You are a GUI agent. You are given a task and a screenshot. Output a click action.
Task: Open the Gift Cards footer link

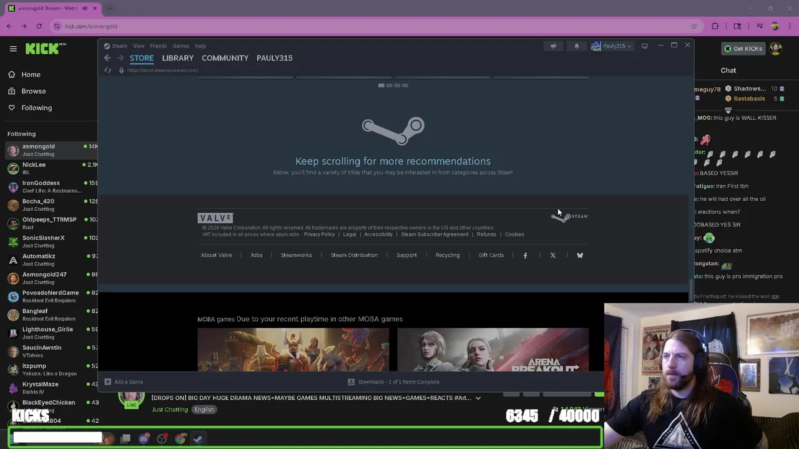[x=491, y=255]
